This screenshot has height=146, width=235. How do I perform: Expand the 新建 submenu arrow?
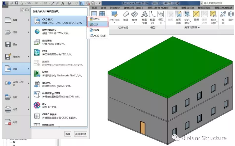28,20
